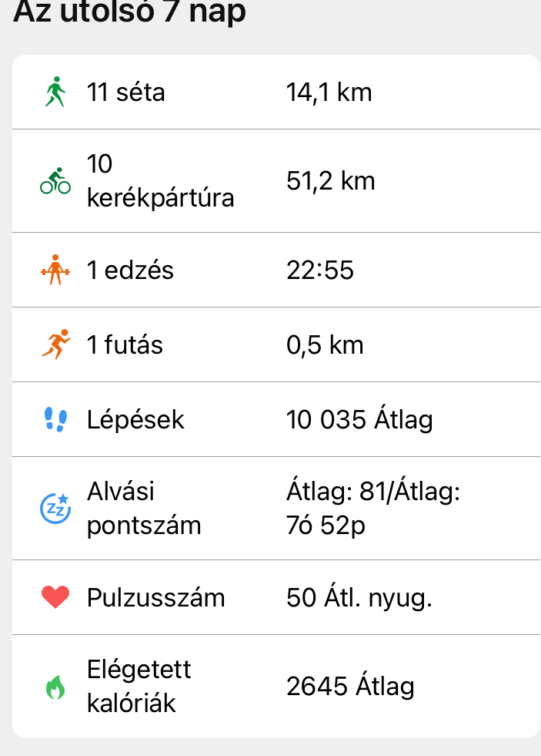Tap the 2645 Átlag calories value
Viewport: 541px width, 756px height.
pos(350,687)
